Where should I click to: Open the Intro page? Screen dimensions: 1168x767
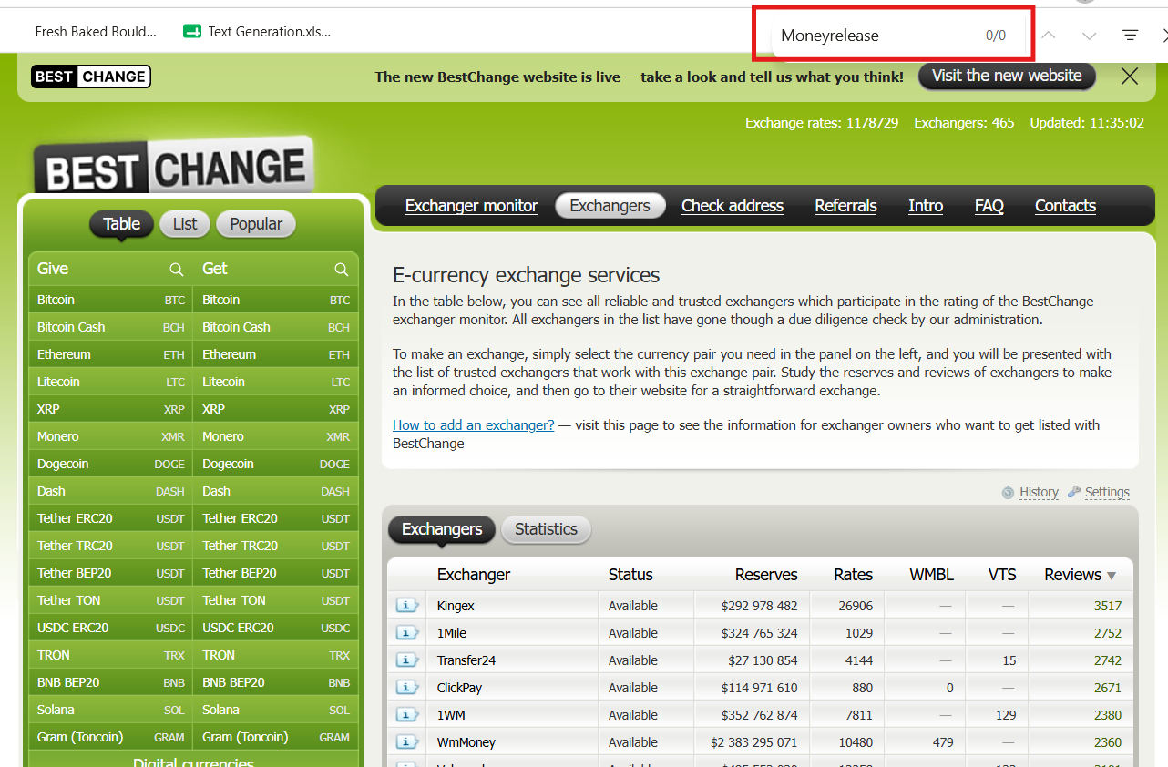[x=926, y=206]
